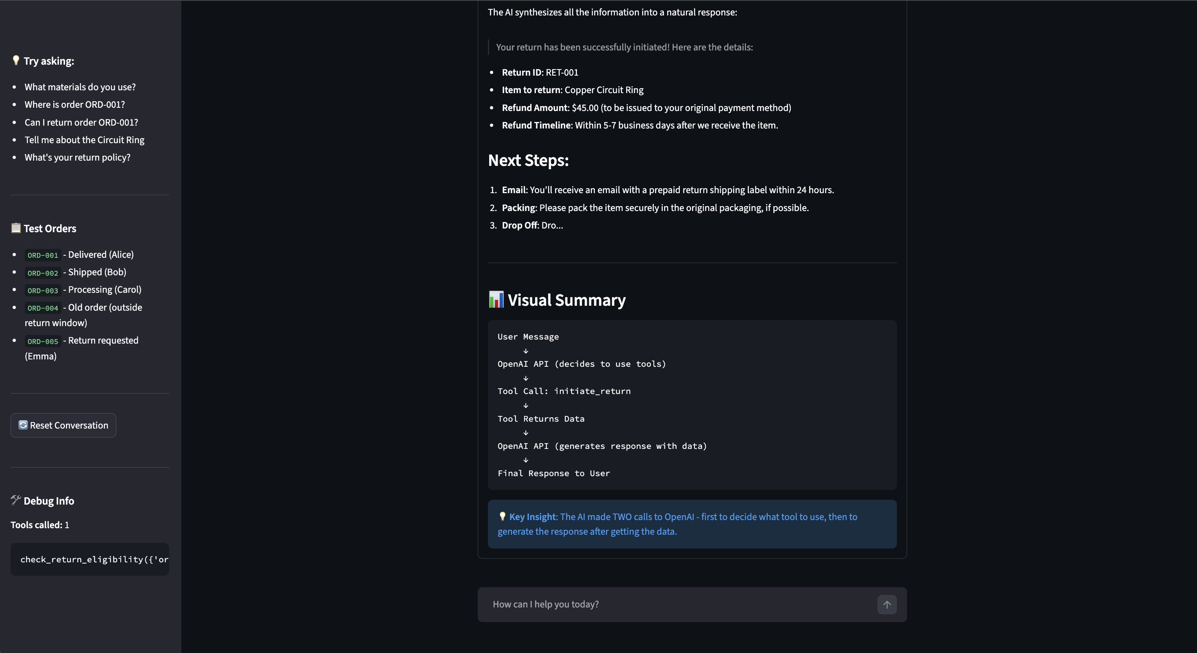Click the ORD-001 order code tag
This screenshot has width=1197, height=653.
tap(43, 255)
